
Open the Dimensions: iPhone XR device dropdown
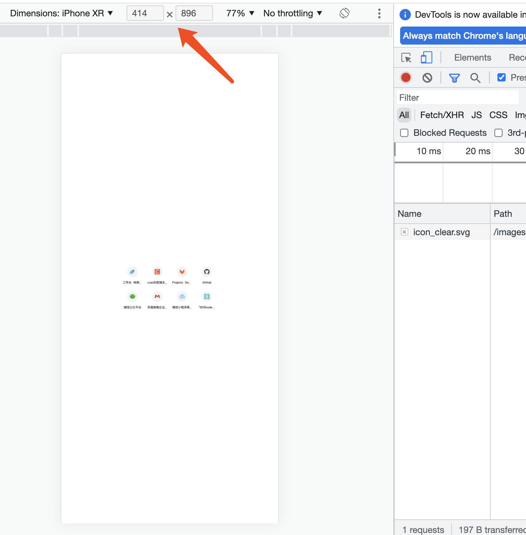point(61,13)
